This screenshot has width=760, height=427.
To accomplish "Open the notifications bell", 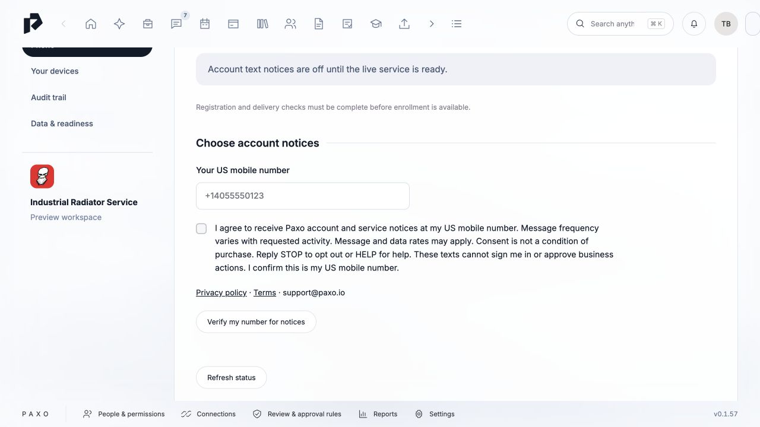I will click(x=694, y=24).
